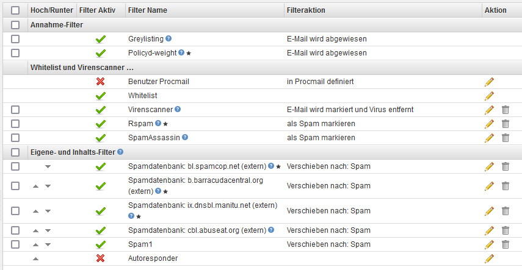Viewport: 522px width, 270px height.
Task: Toggle active status of Benutzer Procmail
Action: (x=101, y=82)
